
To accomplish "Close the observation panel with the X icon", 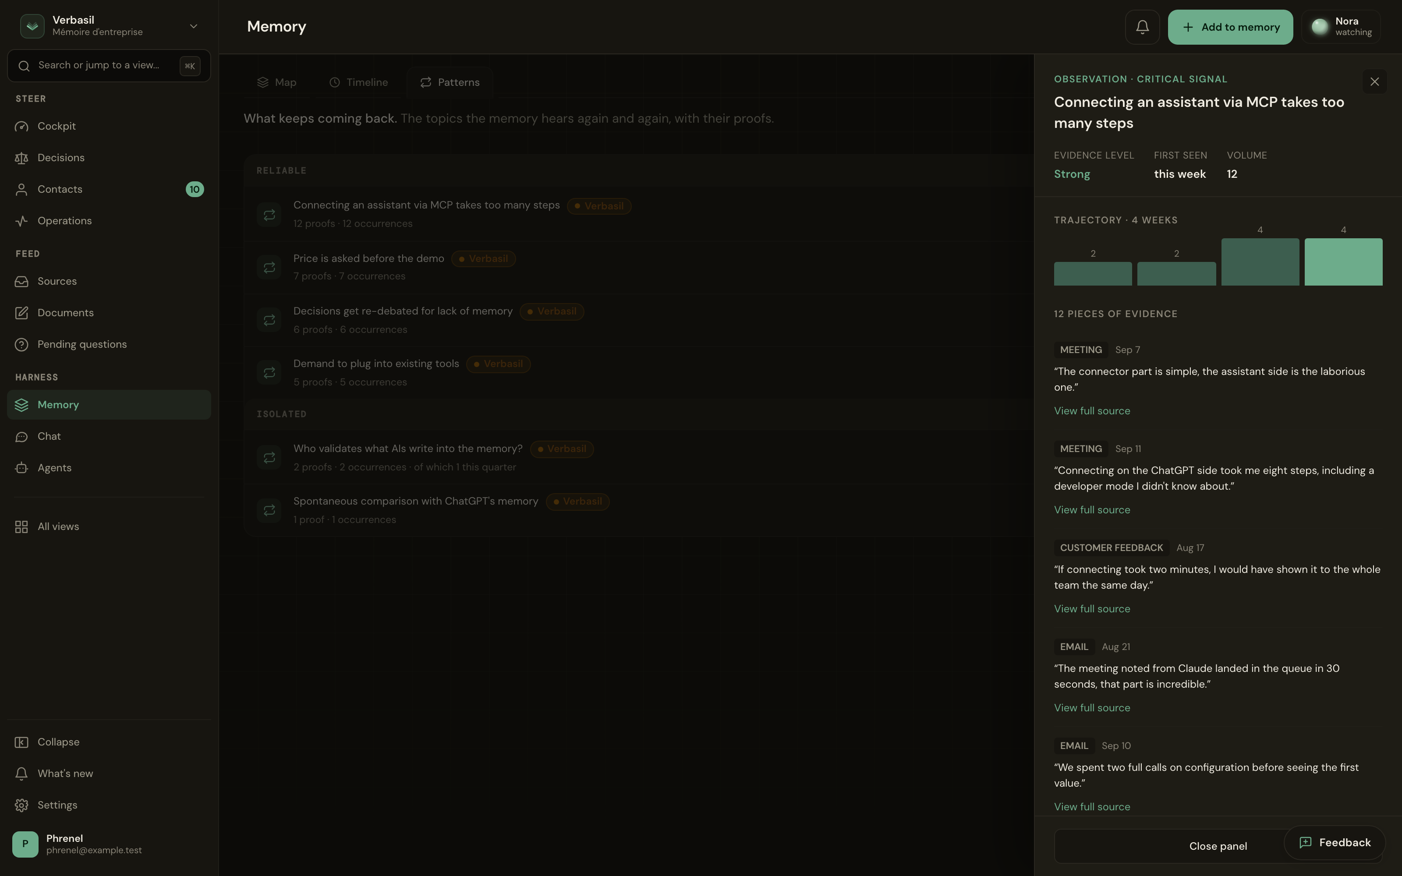I will point(1374,82).
